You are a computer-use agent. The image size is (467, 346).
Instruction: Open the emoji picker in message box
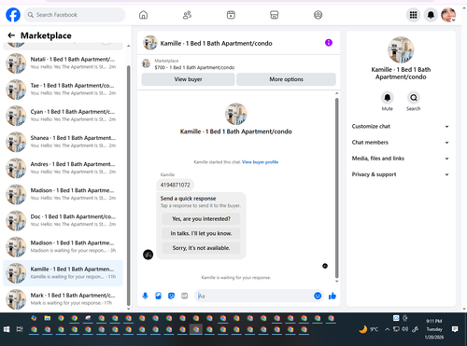click(x=318, y=296)
